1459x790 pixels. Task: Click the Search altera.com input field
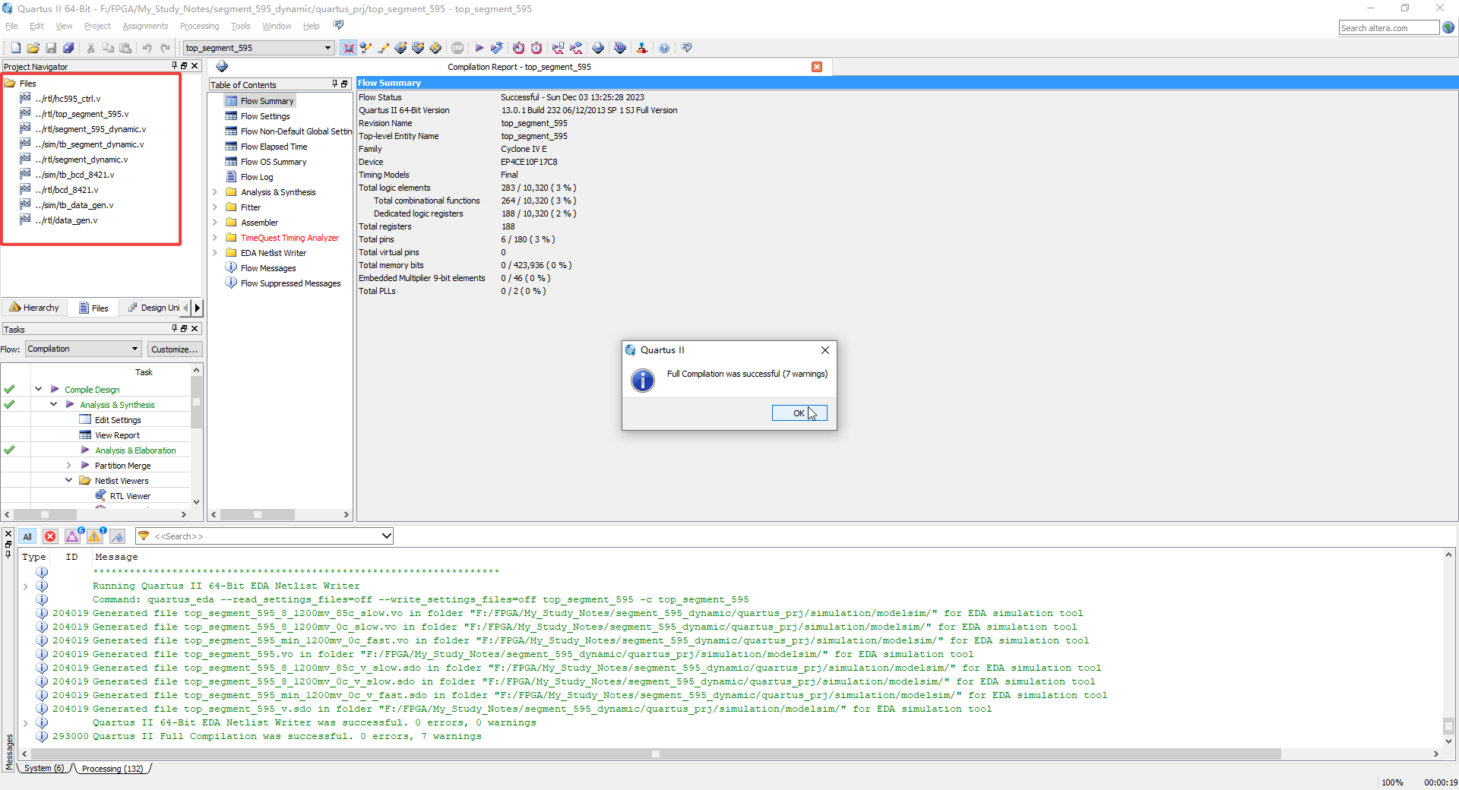1388,28
